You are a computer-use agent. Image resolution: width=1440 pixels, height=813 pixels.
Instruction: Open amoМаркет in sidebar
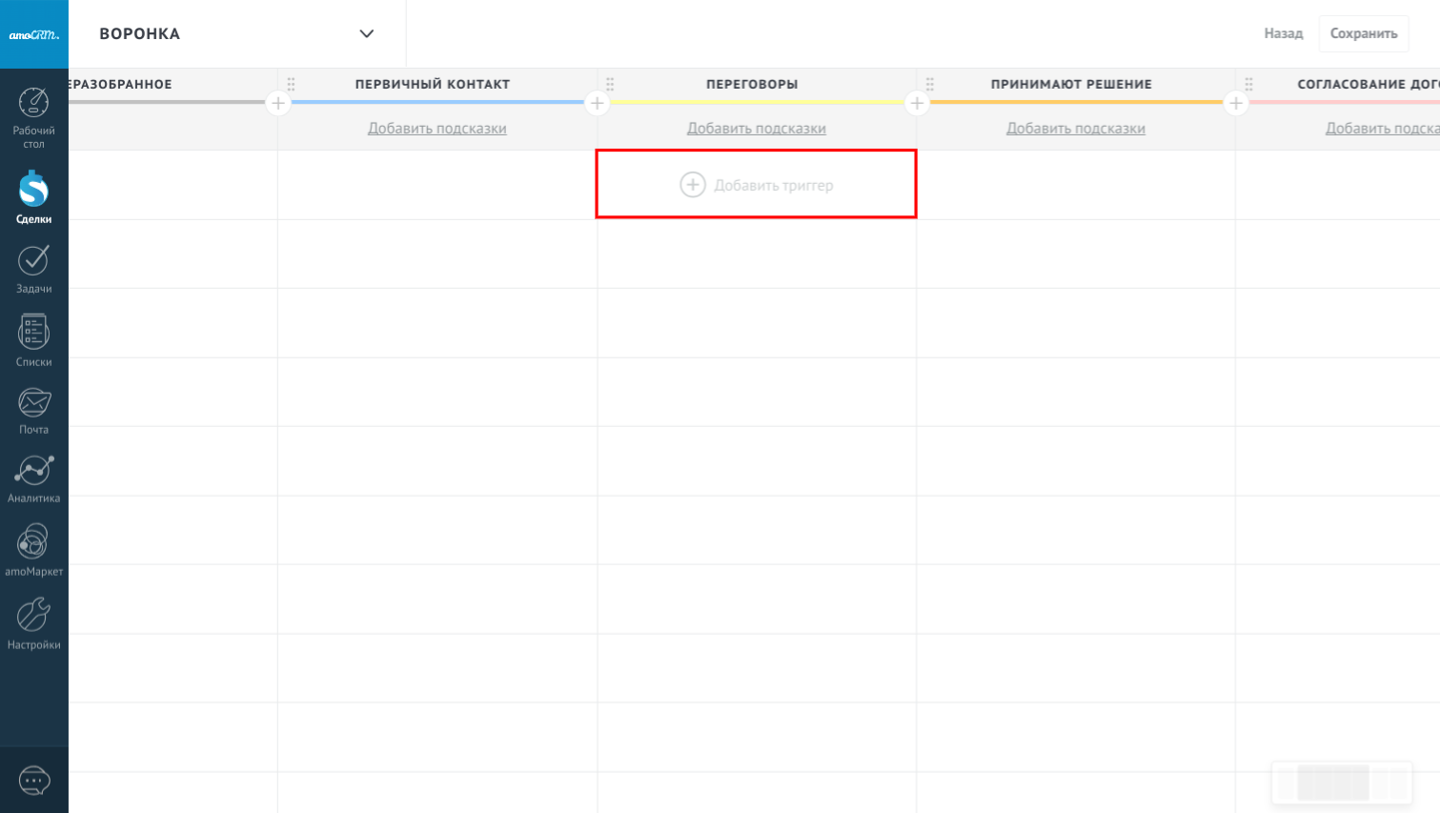pos(34,550)
